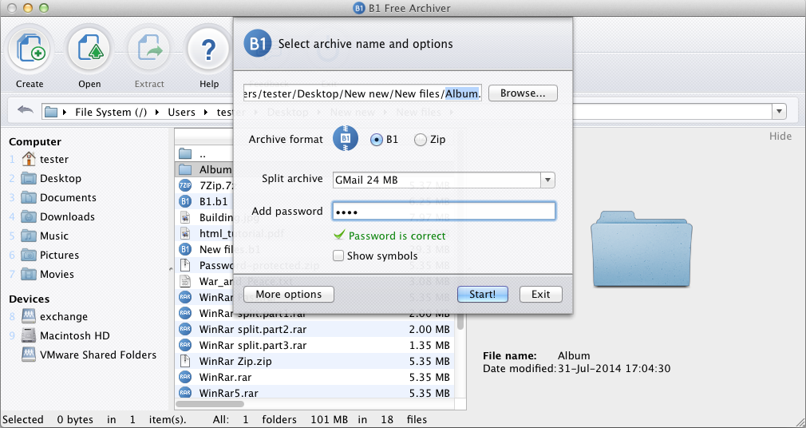The height and width of the screenshot is (428, 806).
Task: Enable the Show symbols checkbox
Action: [338, 256]
